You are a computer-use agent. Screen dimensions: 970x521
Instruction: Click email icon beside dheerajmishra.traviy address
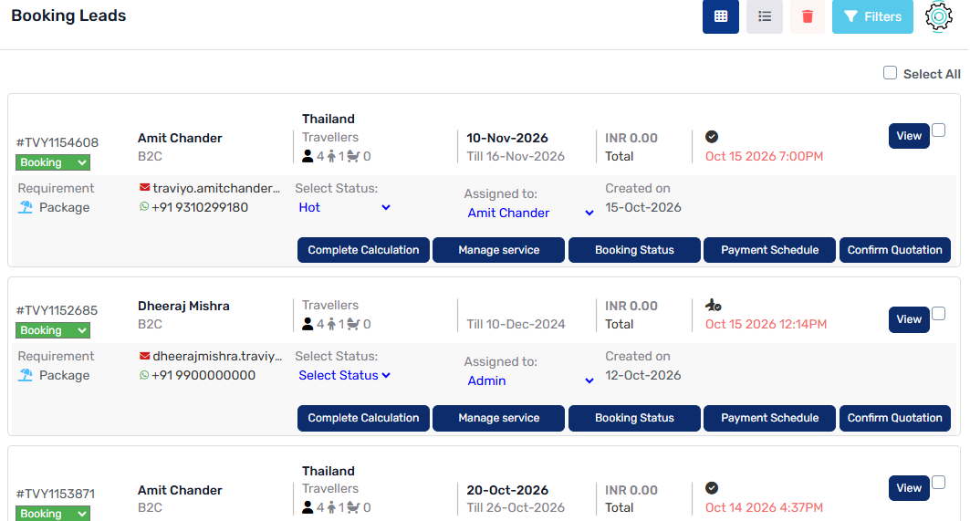point(145,356)
